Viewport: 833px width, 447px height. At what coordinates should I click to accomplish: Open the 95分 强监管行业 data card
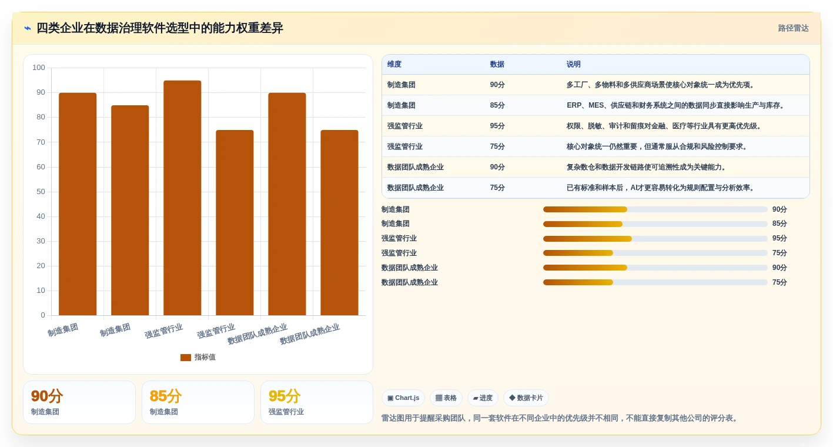point(317,402)
